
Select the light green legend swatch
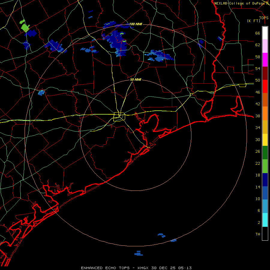265,166
